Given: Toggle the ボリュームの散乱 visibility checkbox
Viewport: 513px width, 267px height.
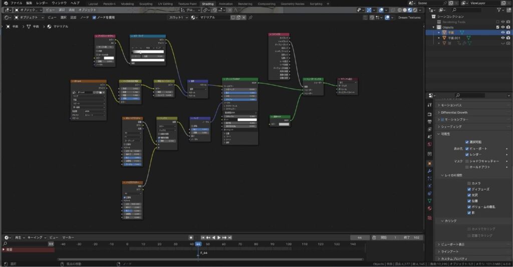Looking at the screenshot, I should point(469,207).
